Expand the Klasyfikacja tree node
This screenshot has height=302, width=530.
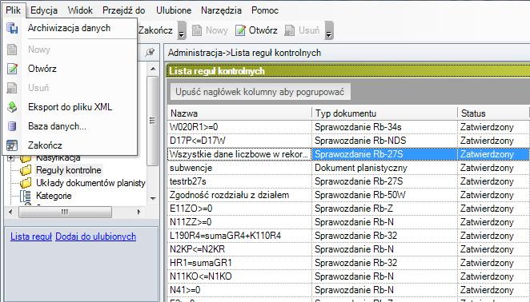[11, 157]
